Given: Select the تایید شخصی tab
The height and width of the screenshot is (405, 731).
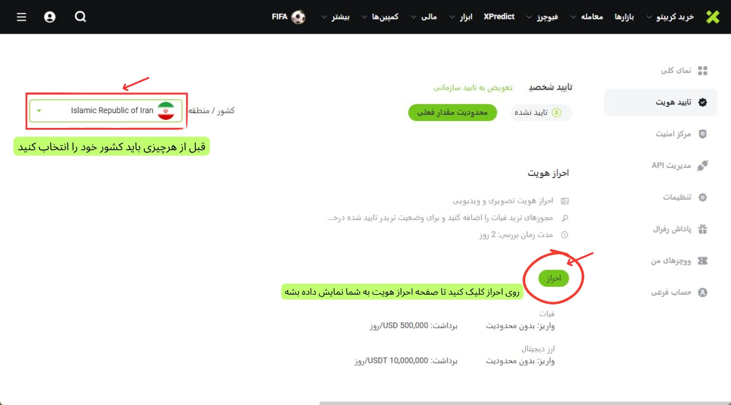Looking at the screenshot, I should click(x=551, y=87).
